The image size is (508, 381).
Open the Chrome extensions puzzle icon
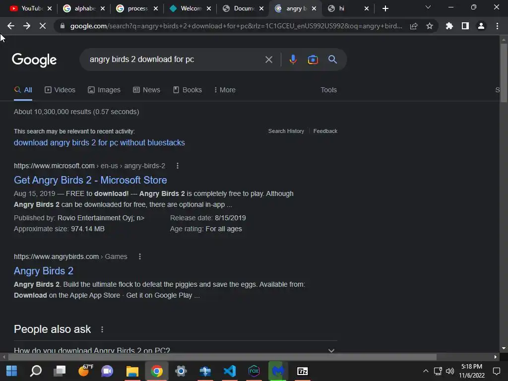449,26
